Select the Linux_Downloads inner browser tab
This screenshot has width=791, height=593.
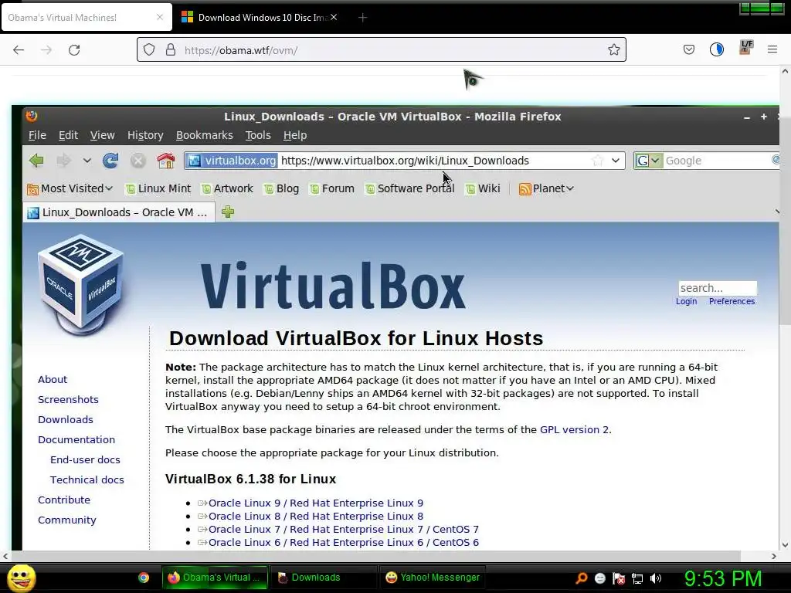click(119, 212)
